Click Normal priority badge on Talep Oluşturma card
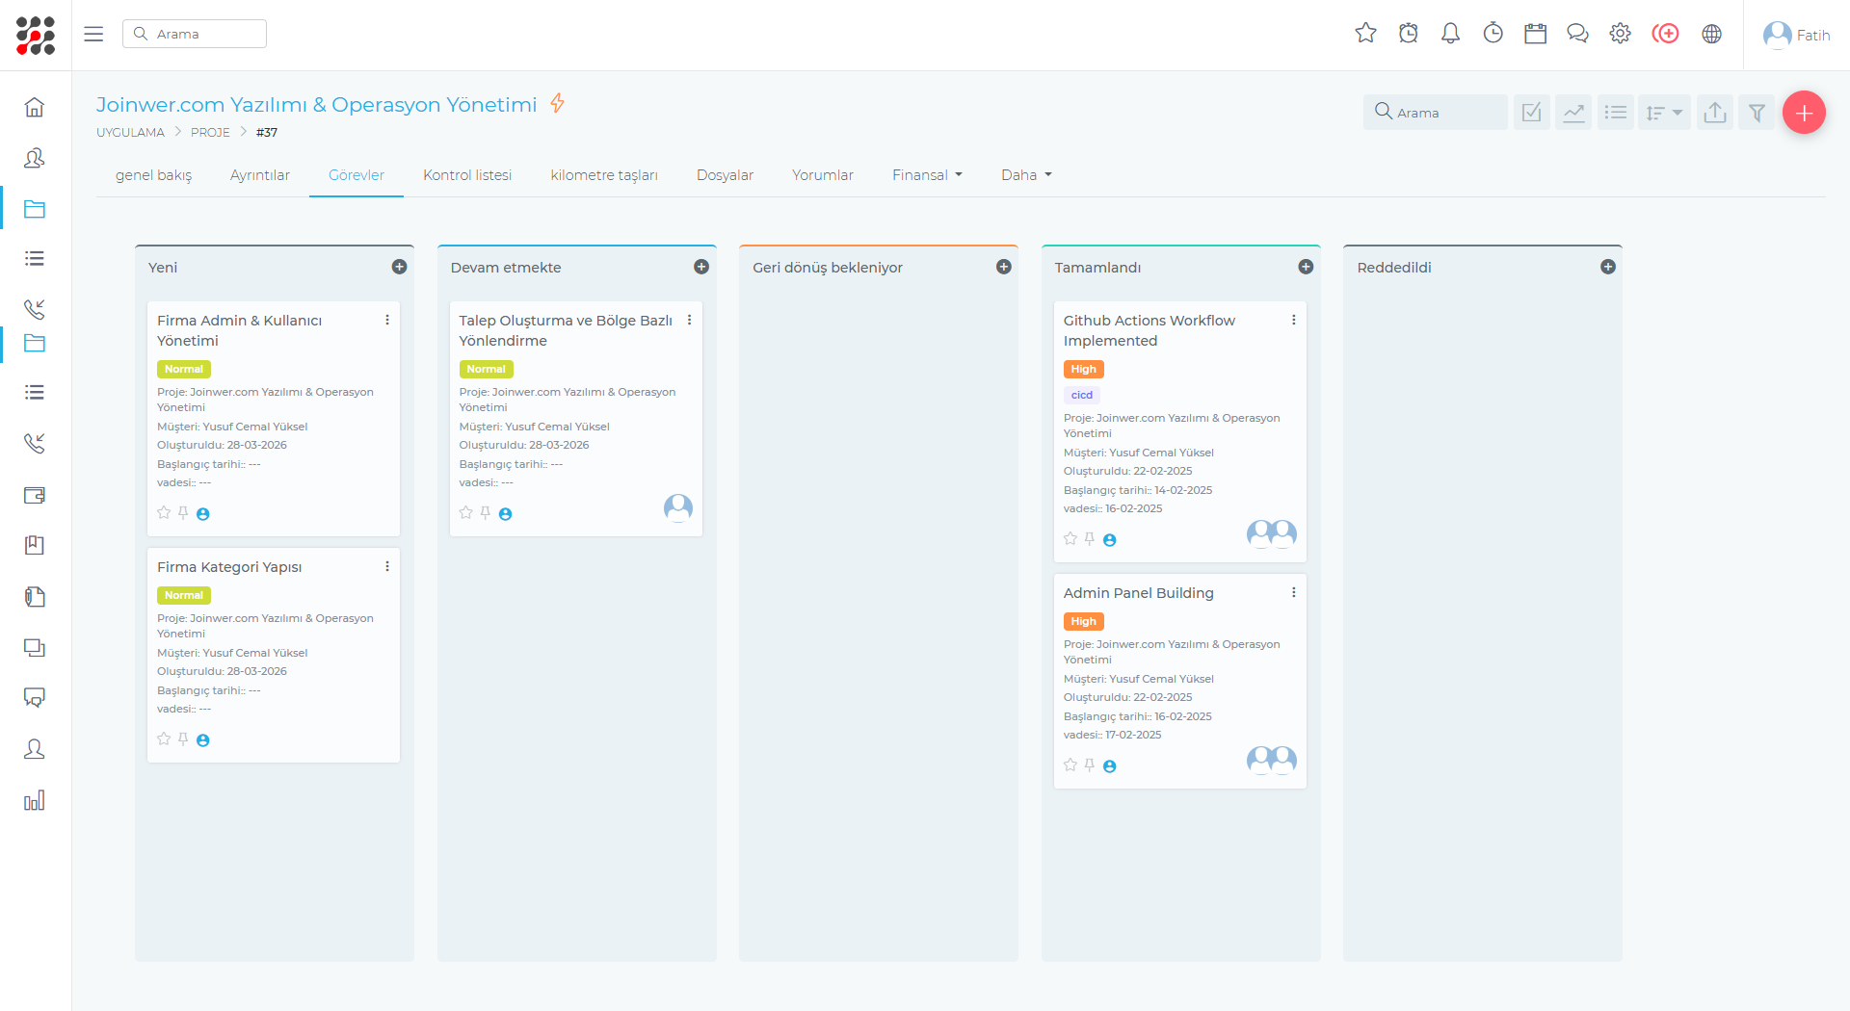 click(487, 369)
